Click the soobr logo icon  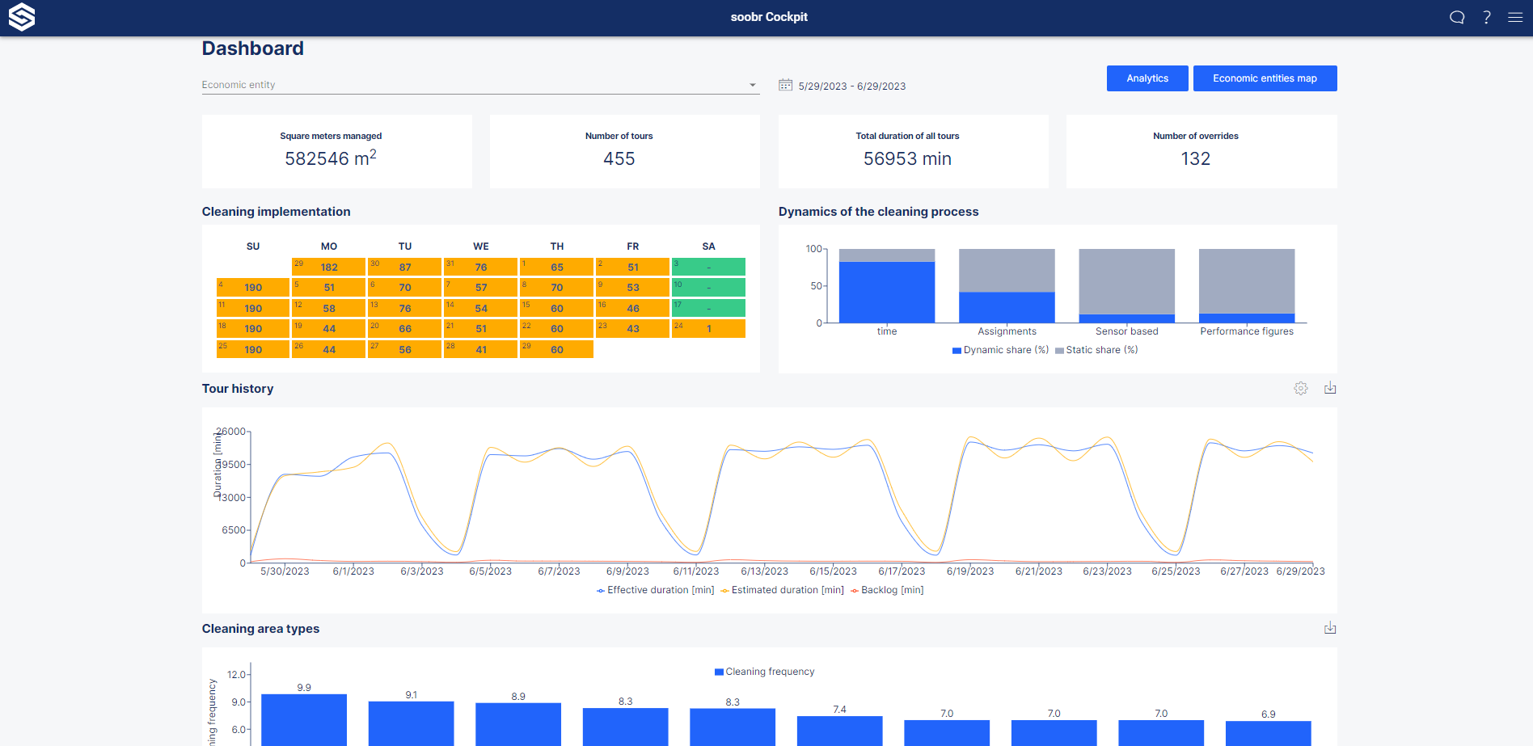point(22,17)
